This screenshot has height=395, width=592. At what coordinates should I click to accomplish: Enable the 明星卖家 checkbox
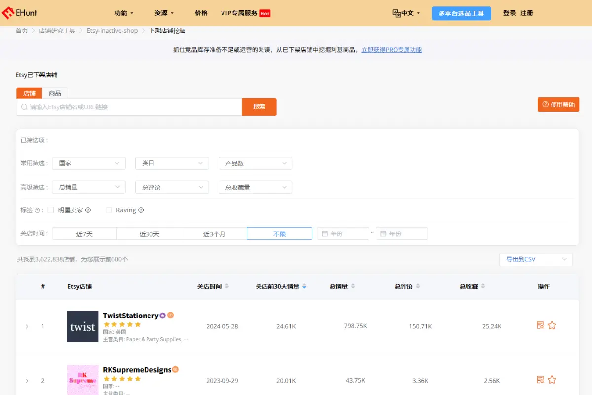pyautogui.click(x=51, y=210)
